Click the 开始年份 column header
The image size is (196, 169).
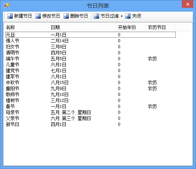(x=131, y=27)
